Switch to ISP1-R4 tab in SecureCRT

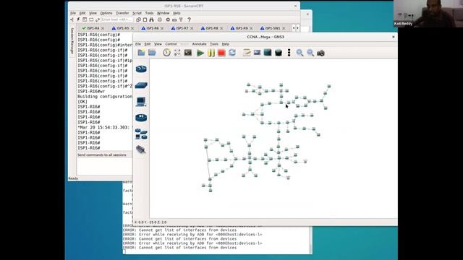(93, 28)
